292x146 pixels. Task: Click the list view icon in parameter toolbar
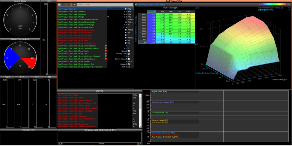click(59, 5)
